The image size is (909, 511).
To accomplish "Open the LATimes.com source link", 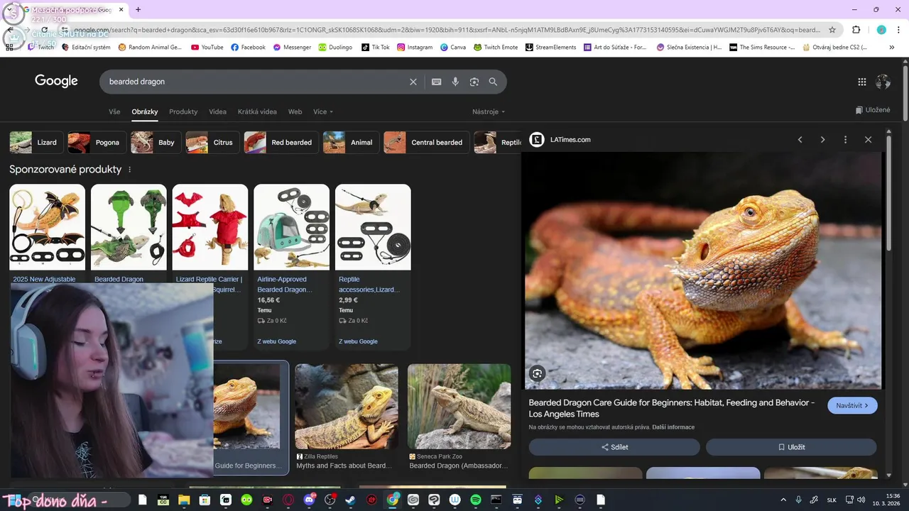I will (570, 140).
